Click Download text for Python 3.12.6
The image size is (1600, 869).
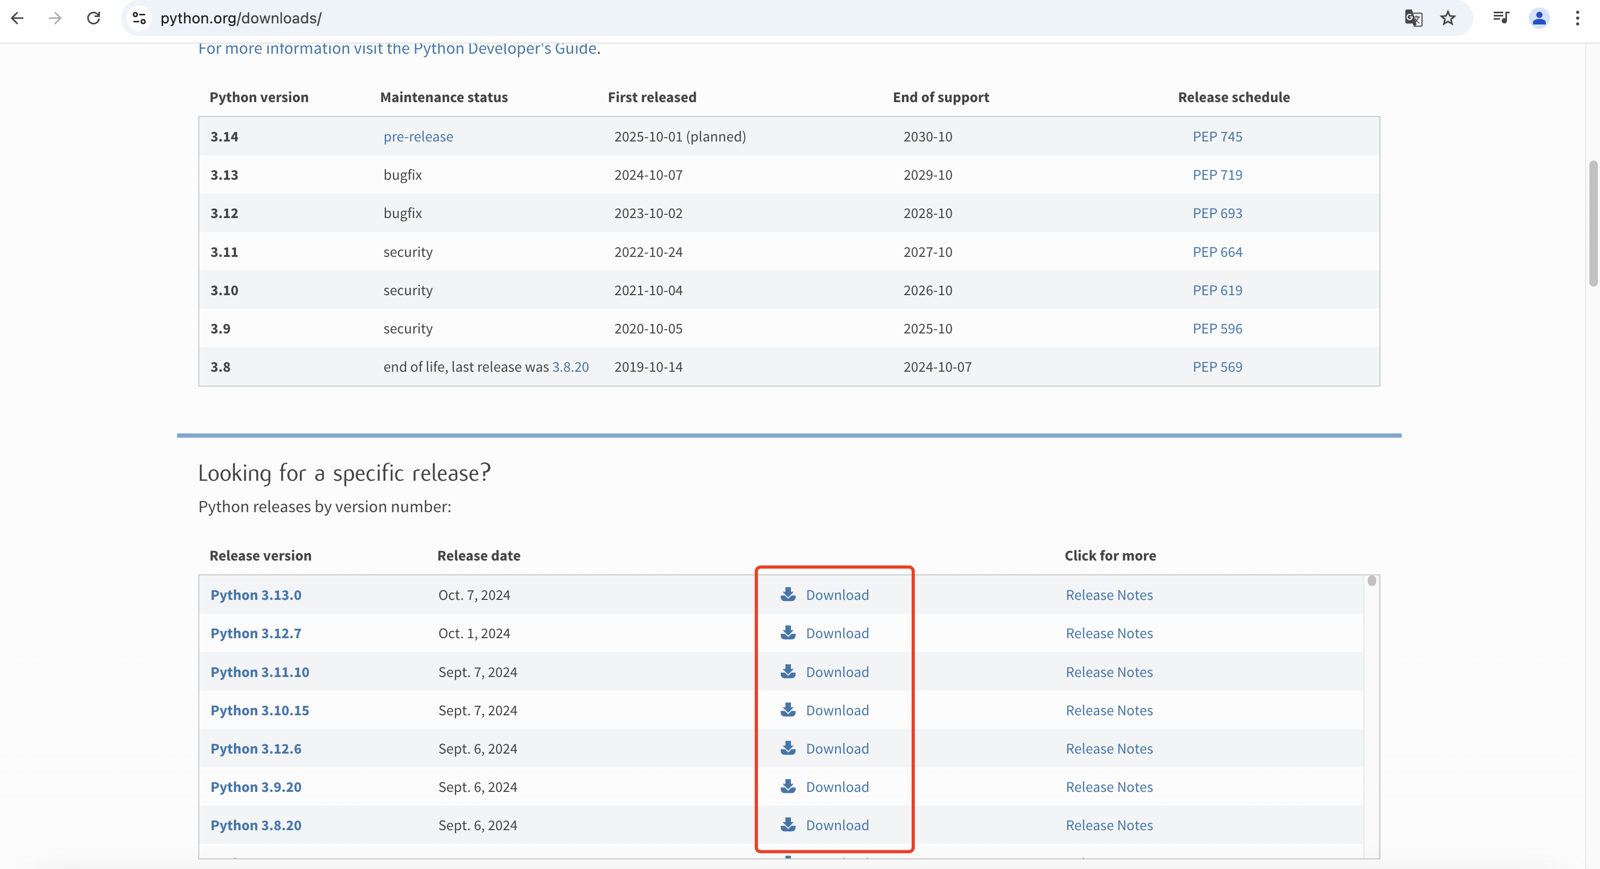point(837,748)
